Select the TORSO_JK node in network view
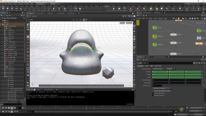Screen dimensions: 206x116 coord(155,36)
